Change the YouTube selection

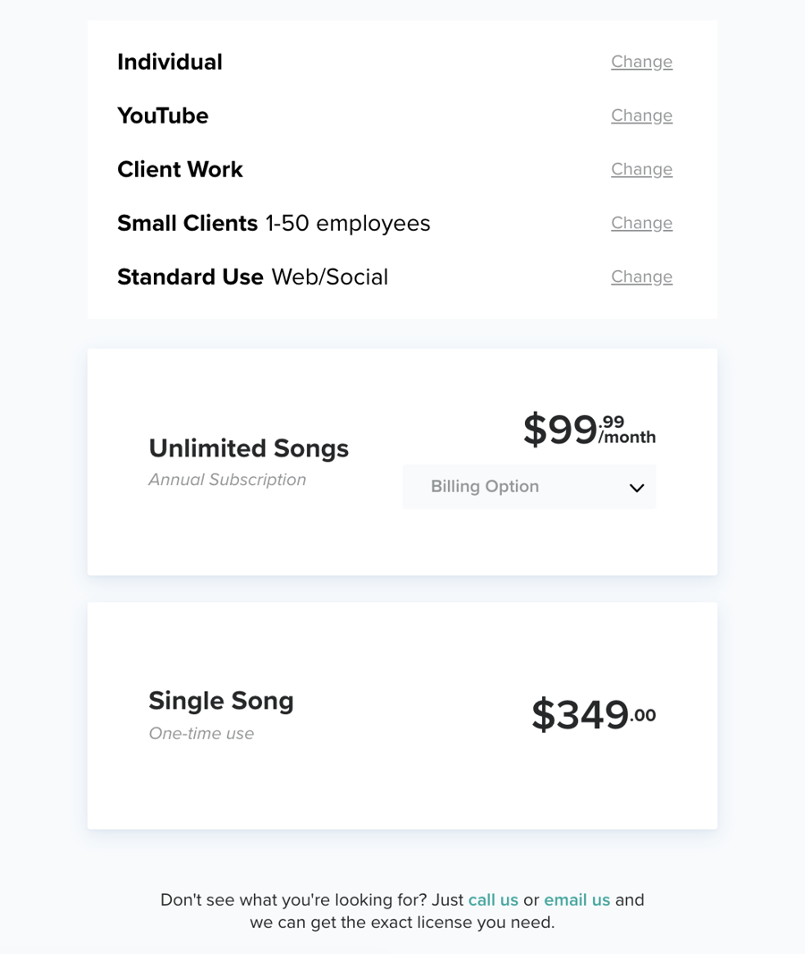(641, 115)
